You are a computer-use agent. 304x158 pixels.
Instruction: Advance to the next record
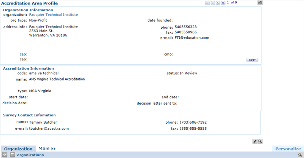tap(218, 3)
